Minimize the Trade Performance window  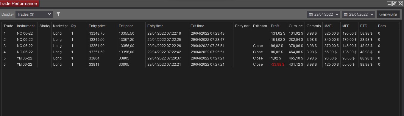coord(389,4)
